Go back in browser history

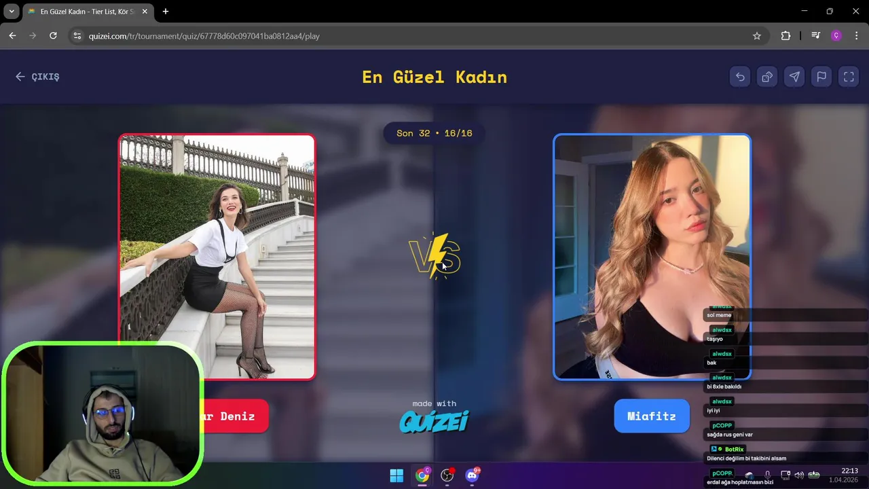[x=12, y=36]
